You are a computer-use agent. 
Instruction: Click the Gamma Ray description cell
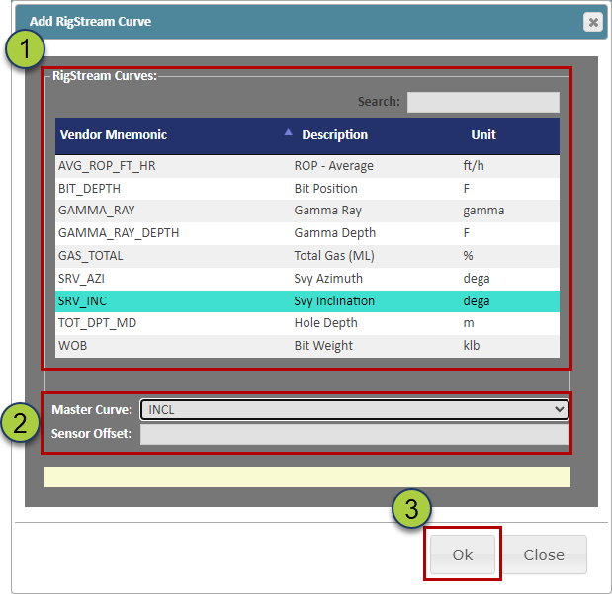[x=328, y=211]
